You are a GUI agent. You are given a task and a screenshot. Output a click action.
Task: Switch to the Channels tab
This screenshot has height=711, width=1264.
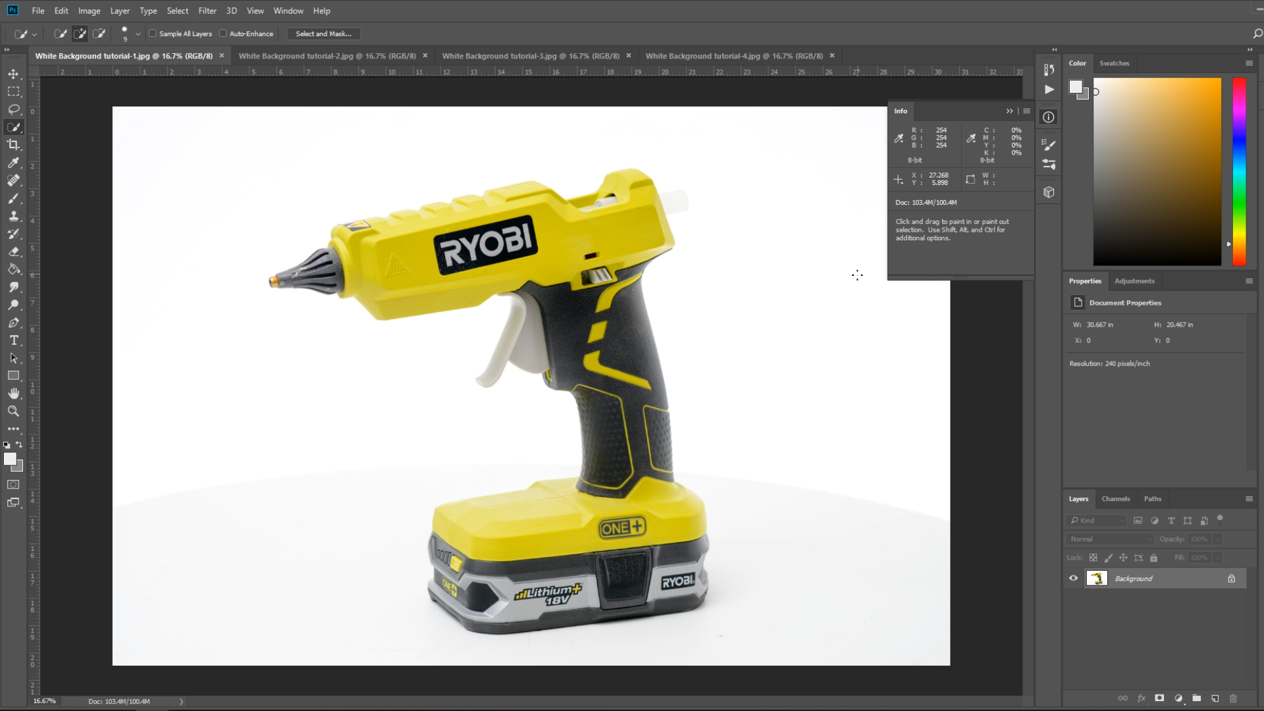pos(1115,499)
